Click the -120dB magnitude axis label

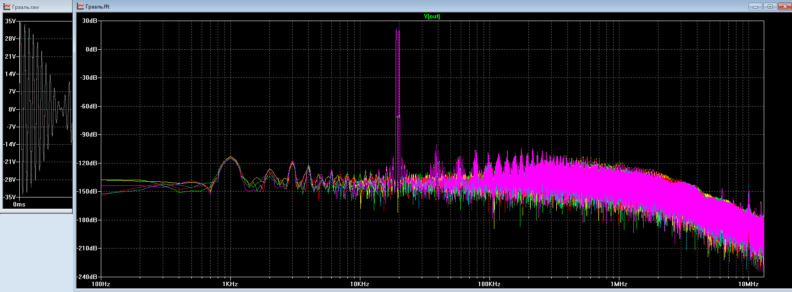point(88,163)
